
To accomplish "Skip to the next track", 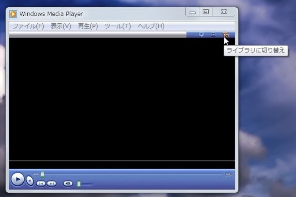I will point(51,184).
